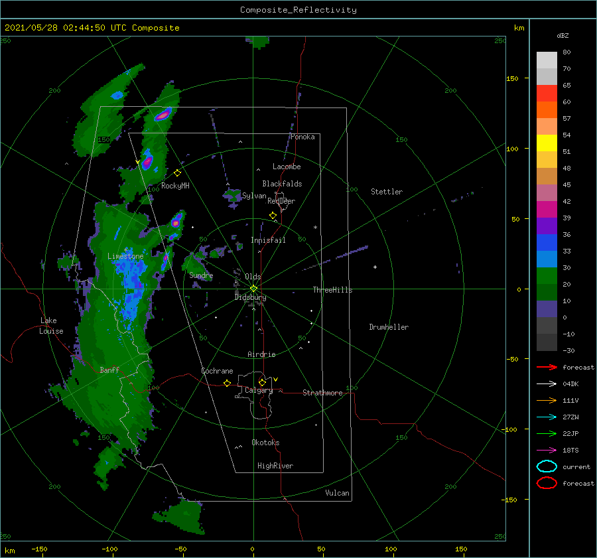Click the Ponoka town label

(302, 137)
